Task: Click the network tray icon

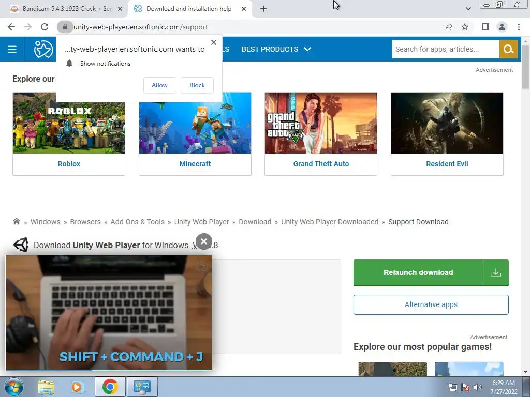Action: pyautogui.click(x=452, y=387)
